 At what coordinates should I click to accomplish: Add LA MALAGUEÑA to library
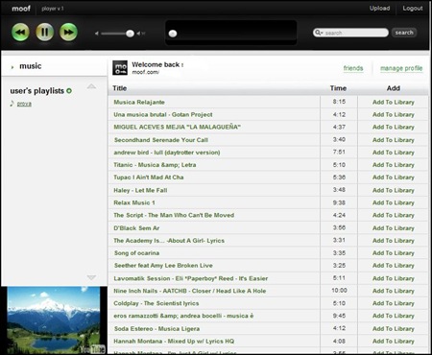[x=394, y=128]
